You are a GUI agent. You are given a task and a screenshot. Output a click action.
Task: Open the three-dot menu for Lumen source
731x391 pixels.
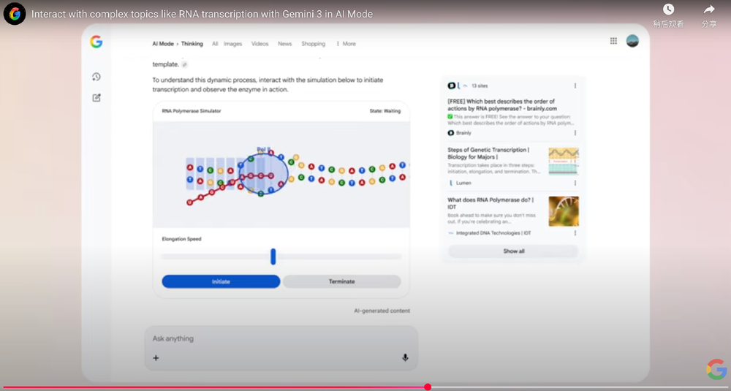point(575,183)
